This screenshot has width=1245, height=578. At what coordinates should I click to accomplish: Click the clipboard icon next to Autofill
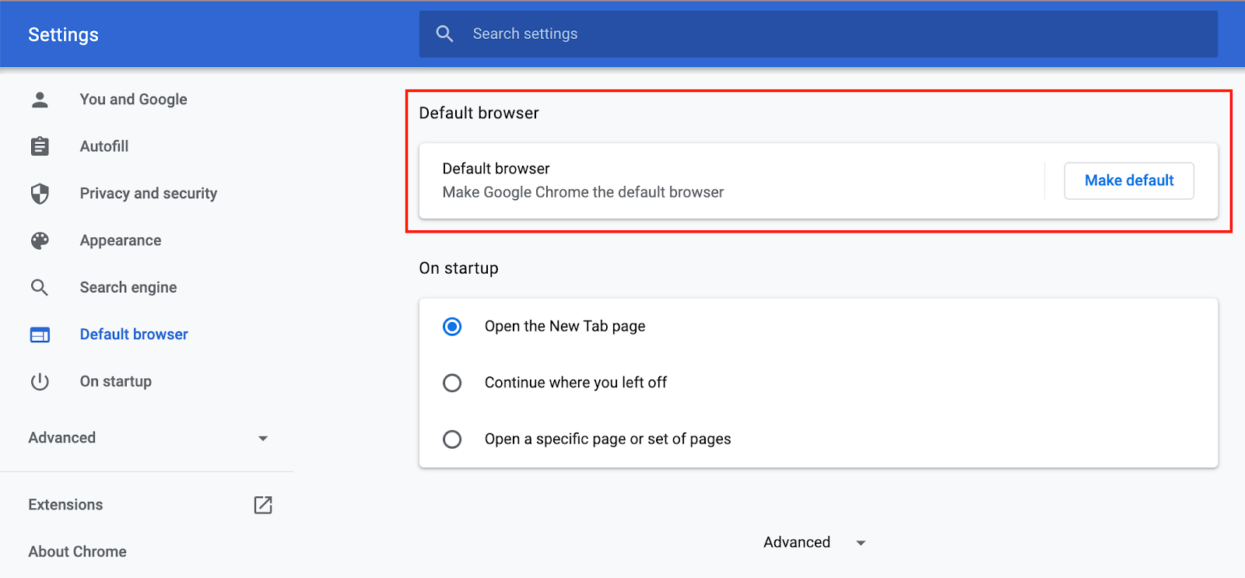(x=40, y=146)
